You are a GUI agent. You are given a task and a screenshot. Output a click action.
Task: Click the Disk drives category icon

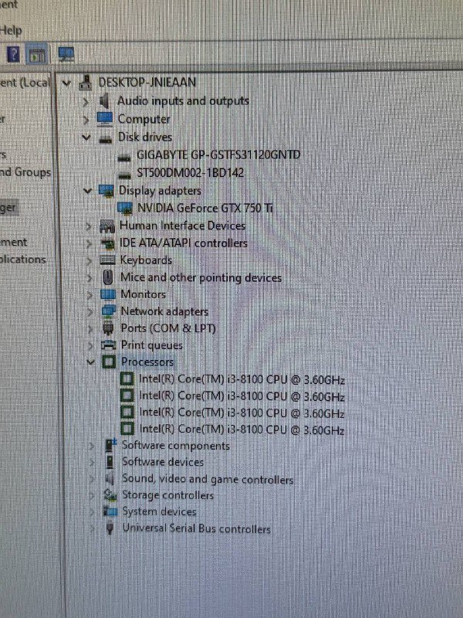tap(105, 138)
